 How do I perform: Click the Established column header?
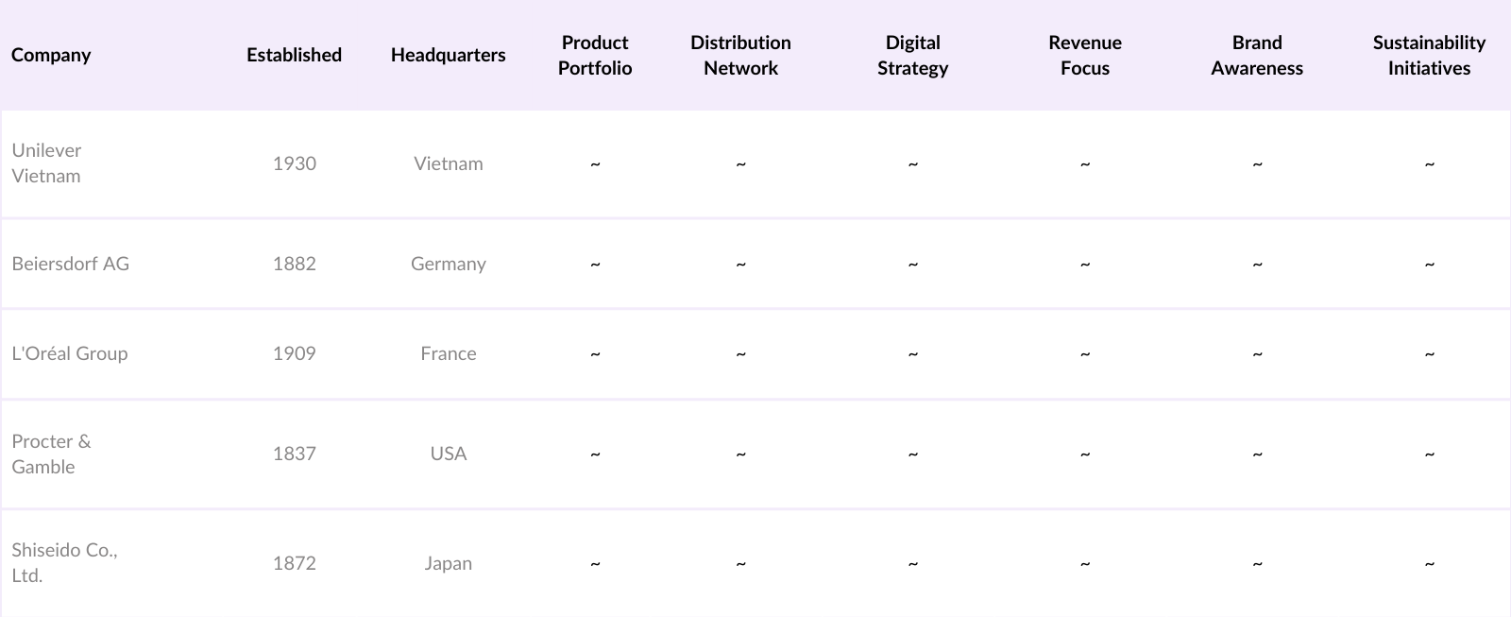(x=294, y=55)
